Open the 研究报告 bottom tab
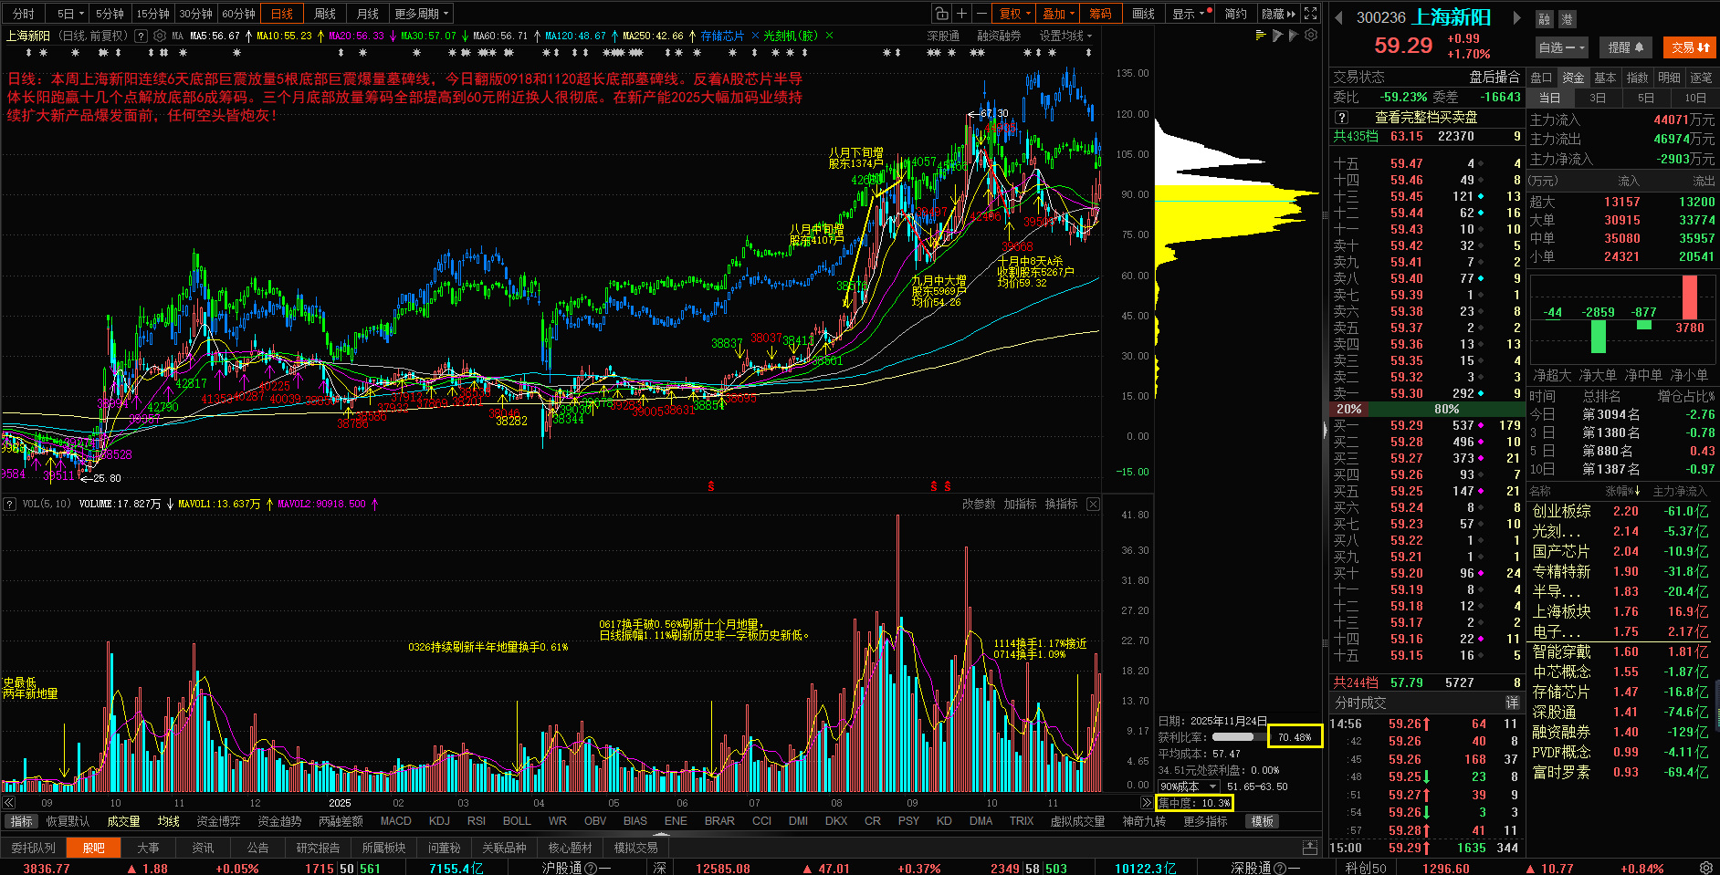1720x875 pixels. coord(318,848)
